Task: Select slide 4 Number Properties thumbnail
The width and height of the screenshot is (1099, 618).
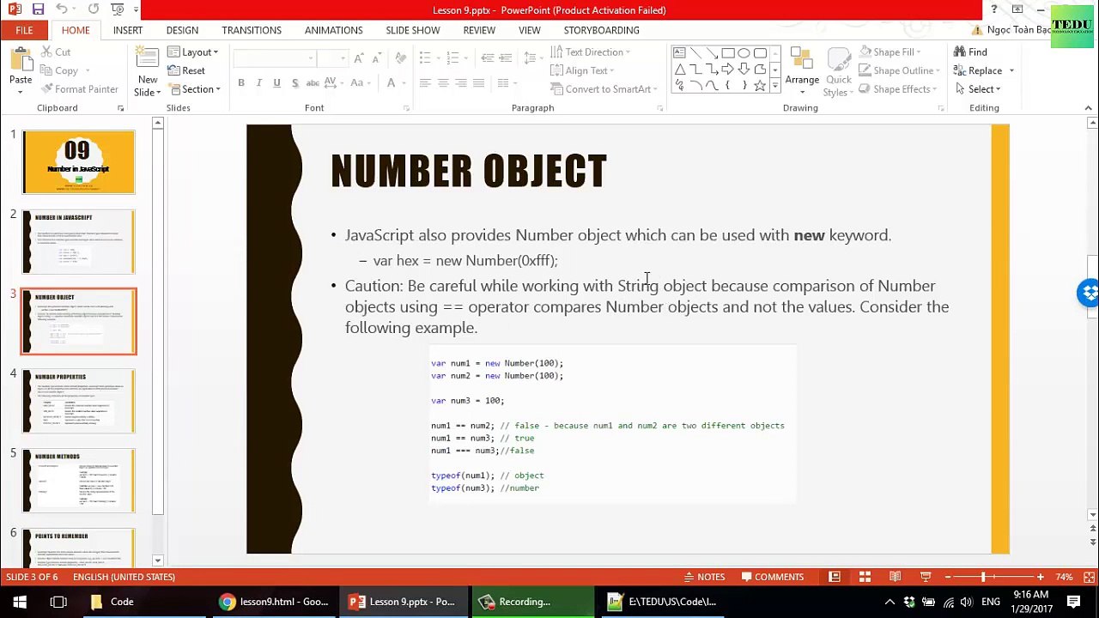Action: (x=79, y=401)
